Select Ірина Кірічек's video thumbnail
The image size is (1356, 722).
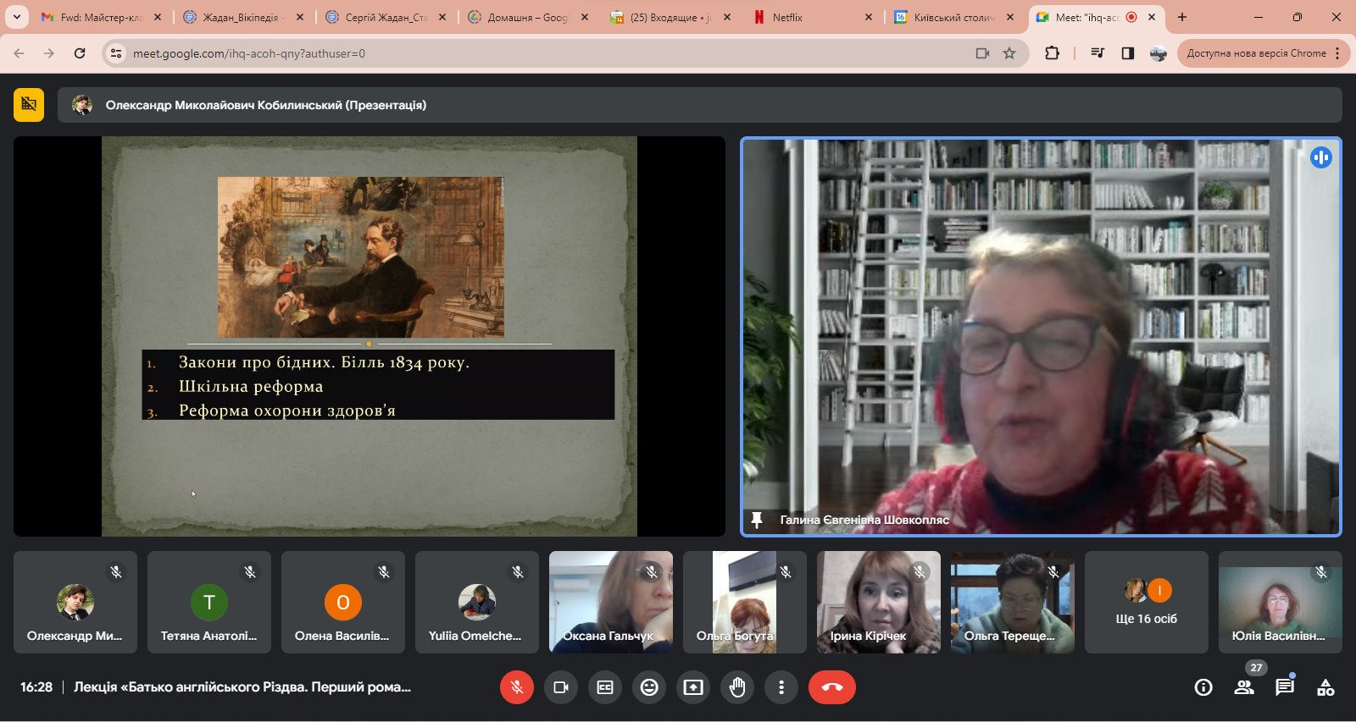tap(878, 602)
